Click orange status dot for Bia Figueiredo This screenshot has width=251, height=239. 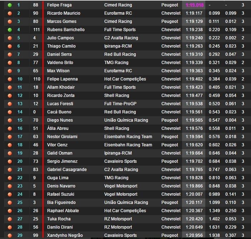[10, 203]
